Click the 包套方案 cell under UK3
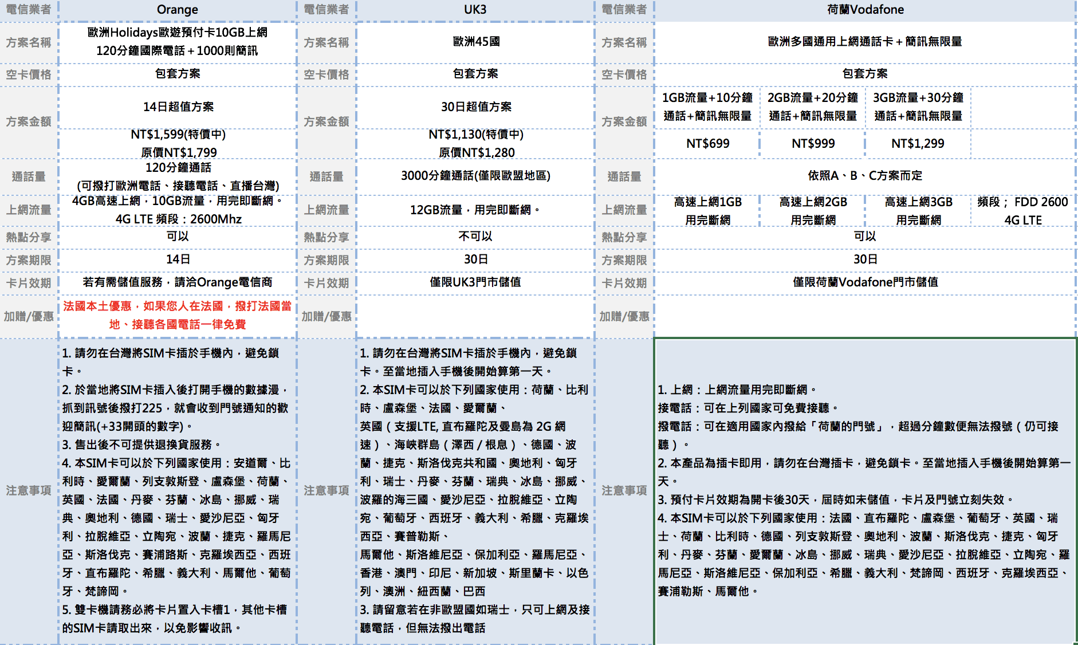The image size is (1078, 645). point(475,74)
